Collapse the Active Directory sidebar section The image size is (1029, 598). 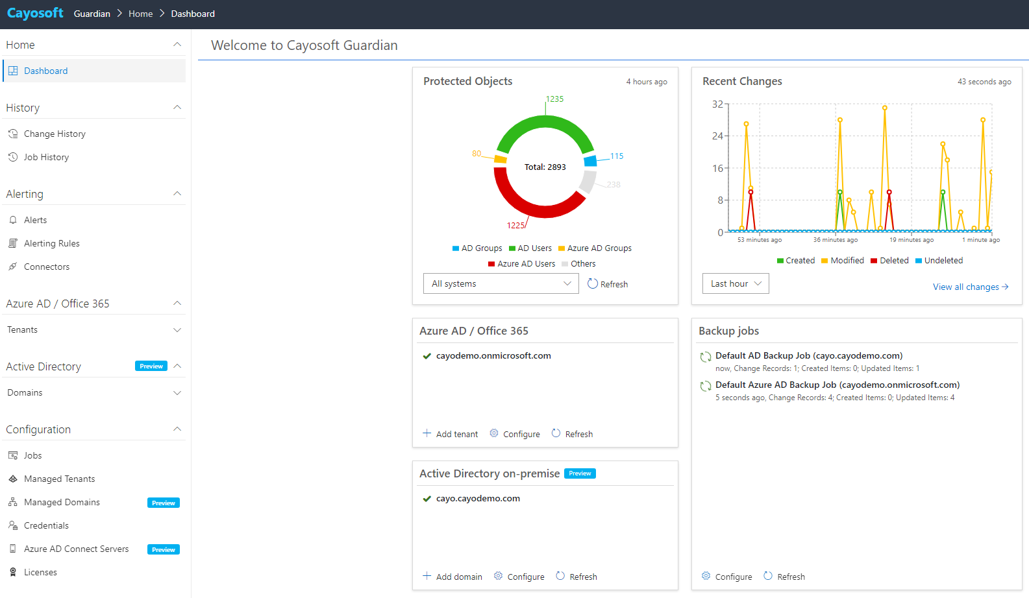[x=177, y=366]
